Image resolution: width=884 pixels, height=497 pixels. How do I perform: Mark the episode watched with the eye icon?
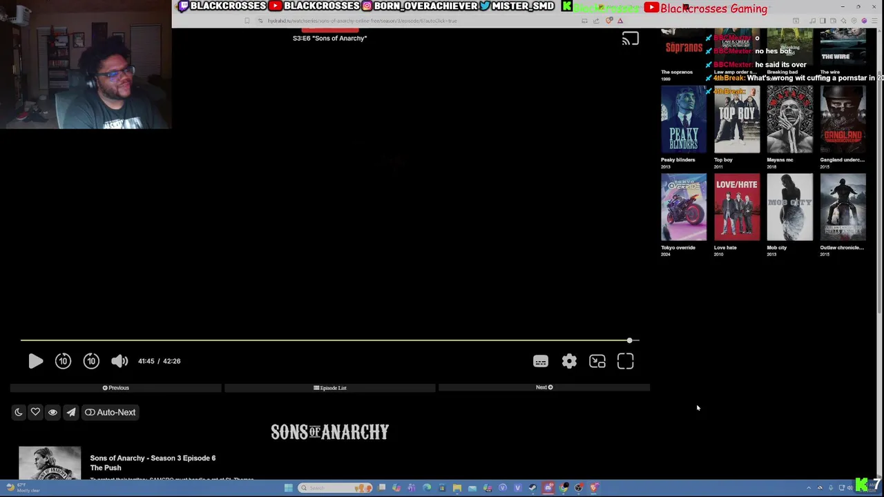52,412
